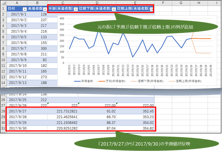Select visitor count cell 128
This screenshot has width=222, height=151.
(37, 14)
